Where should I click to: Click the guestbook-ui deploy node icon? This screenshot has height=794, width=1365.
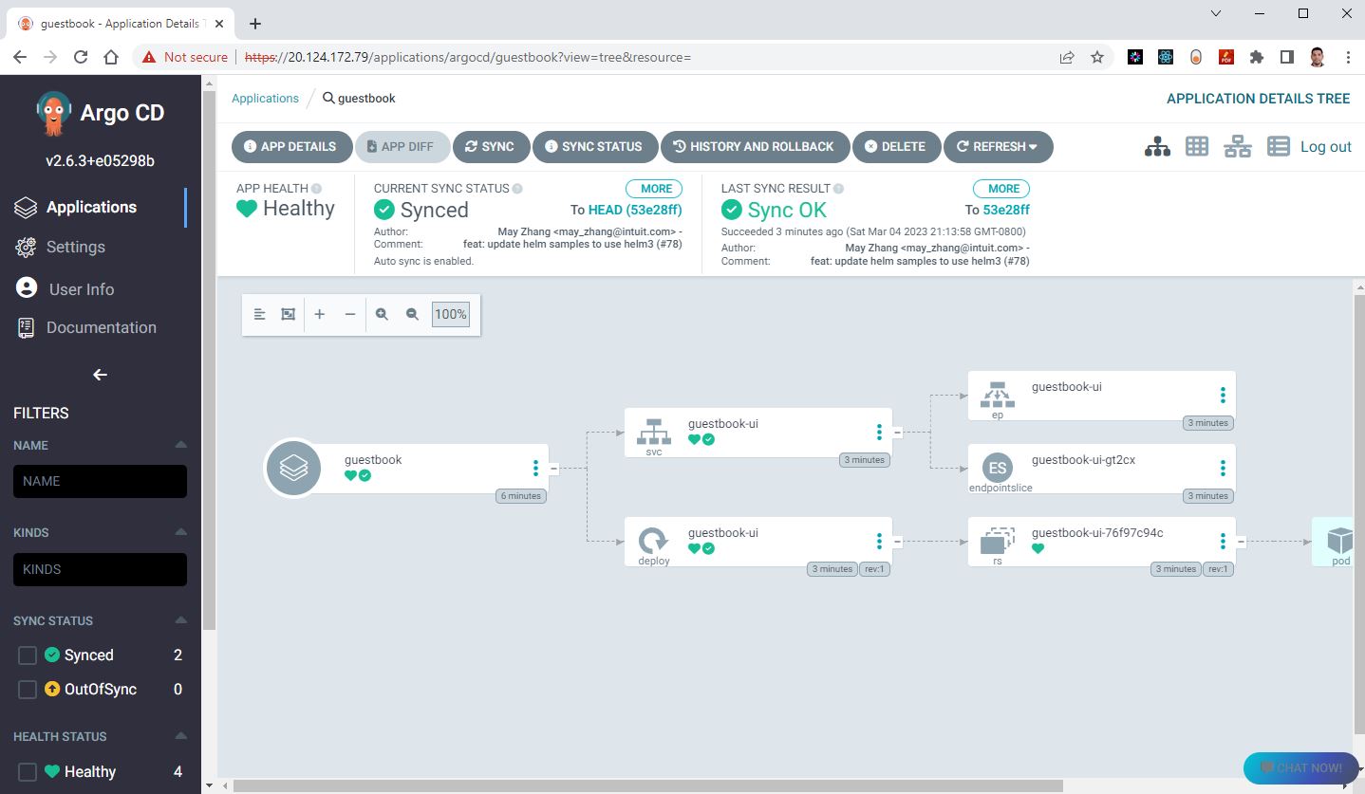pos(653,541)
